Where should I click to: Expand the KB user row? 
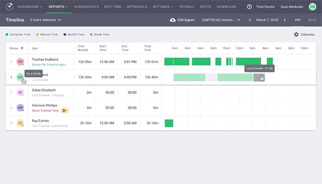pos(11,77)
